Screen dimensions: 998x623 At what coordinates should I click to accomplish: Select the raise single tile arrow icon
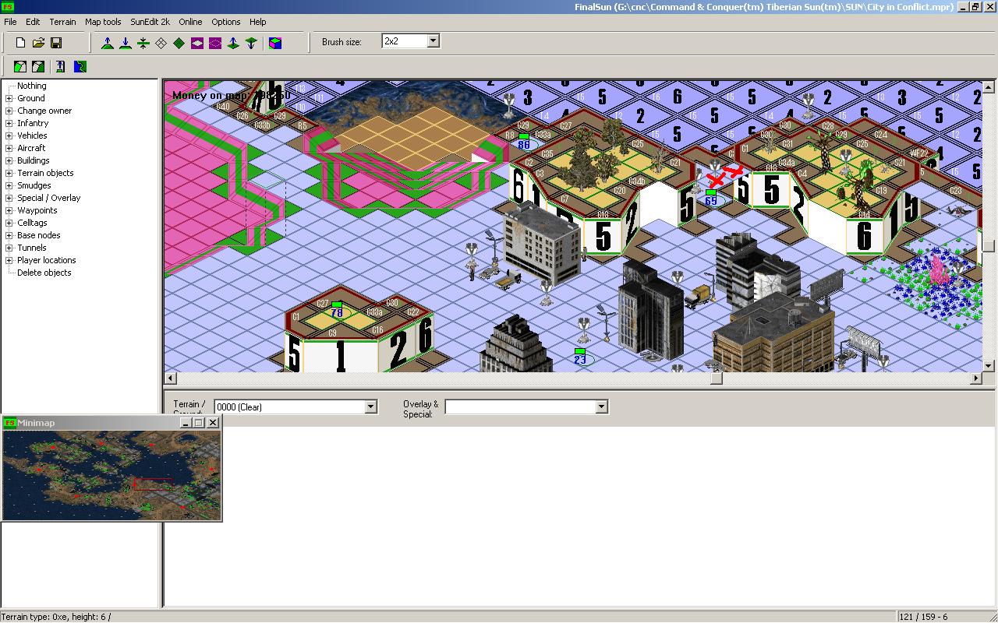coord(233,43)
